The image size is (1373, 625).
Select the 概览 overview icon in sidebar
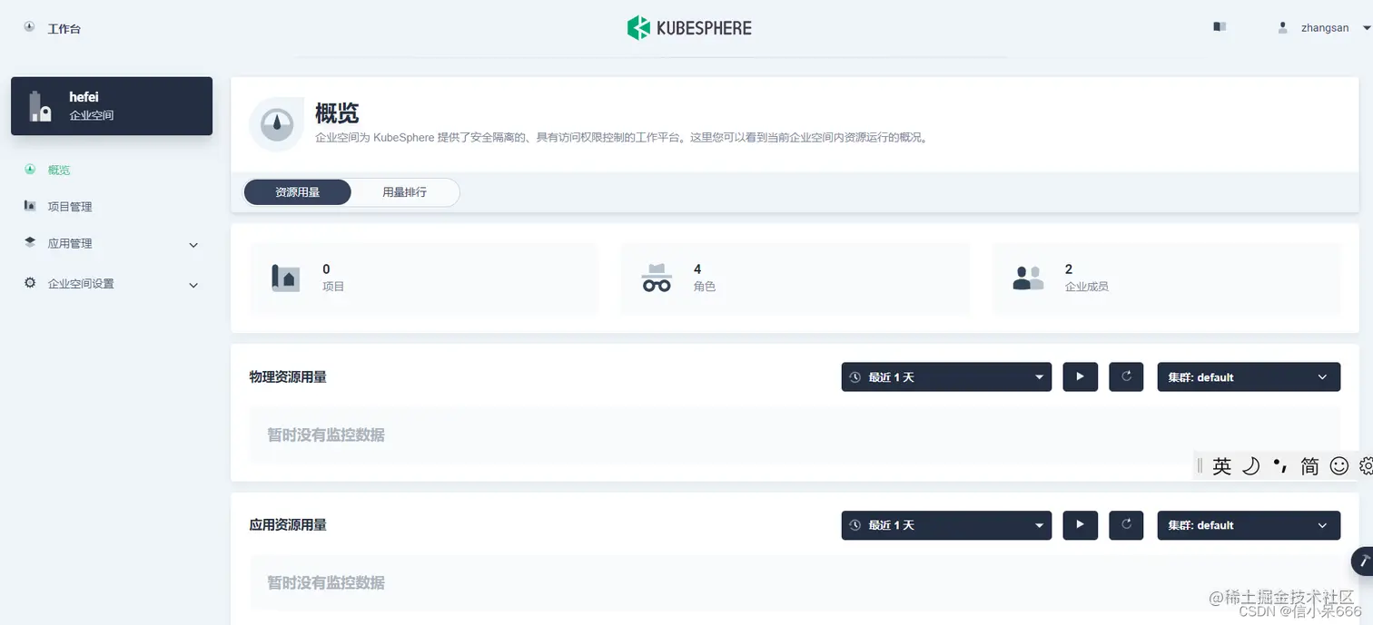click(x=28, y=170)
